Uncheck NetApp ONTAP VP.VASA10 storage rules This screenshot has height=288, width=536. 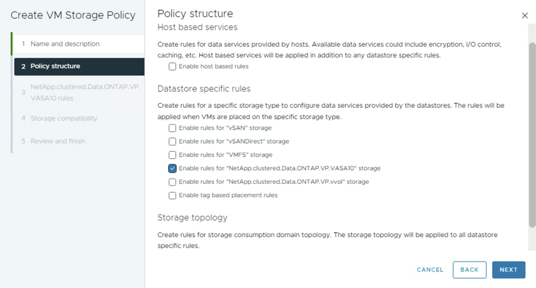click(173, 169)
